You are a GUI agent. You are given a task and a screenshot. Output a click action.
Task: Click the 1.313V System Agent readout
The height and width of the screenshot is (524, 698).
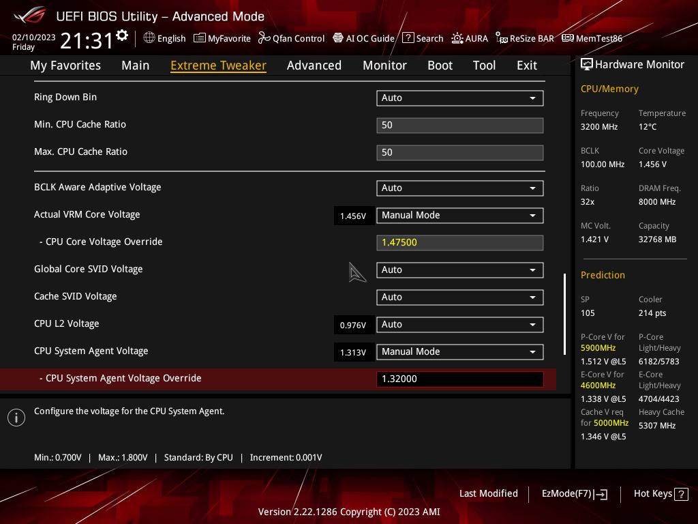[353, 353]
